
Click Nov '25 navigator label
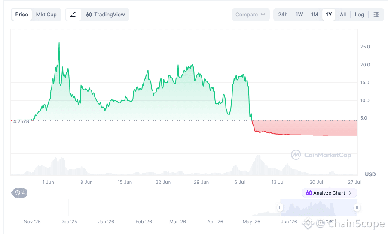pos(32,222)
